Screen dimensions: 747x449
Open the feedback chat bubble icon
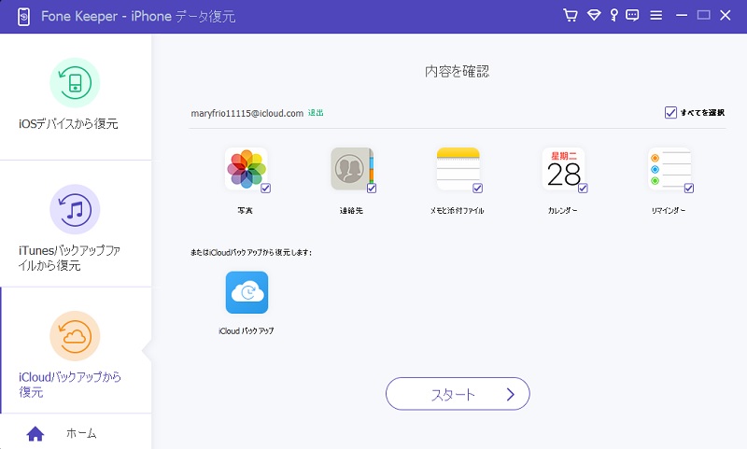(632, 15)
